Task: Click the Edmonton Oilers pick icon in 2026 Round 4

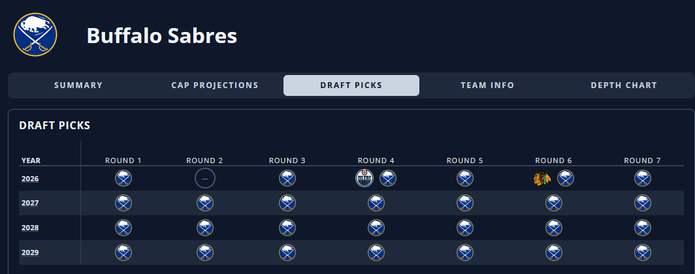Action: click(364, 178)
